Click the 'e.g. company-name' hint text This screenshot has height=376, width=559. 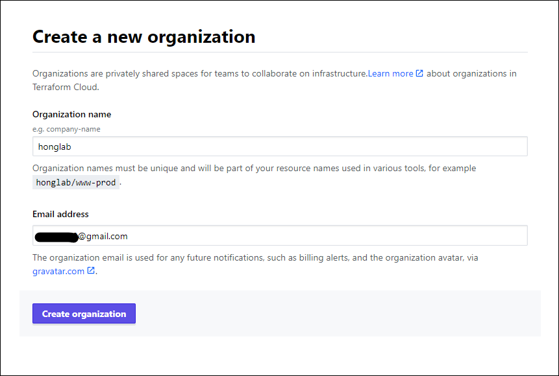pyautogui.click(x=66, y=129)
